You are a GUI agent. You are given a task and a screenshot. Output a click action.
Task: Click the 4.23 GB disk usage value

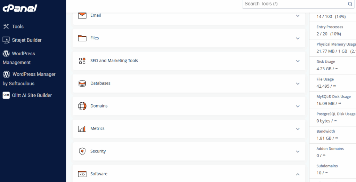click(x=327, y=69)
